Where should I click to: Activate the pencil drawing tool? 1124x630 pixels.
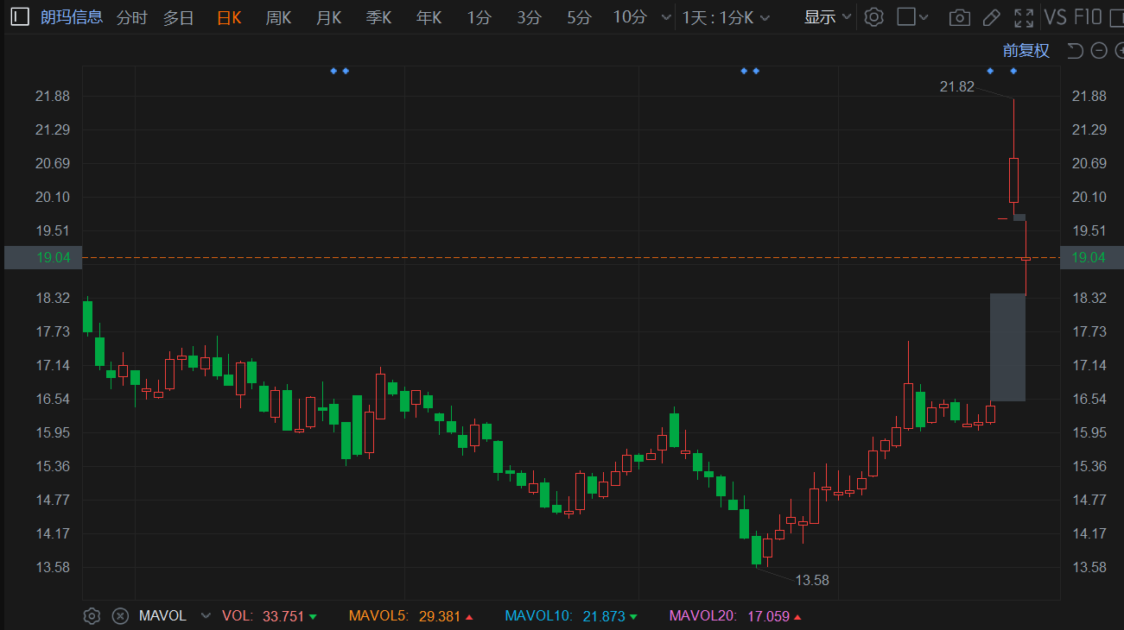point(991,17)
